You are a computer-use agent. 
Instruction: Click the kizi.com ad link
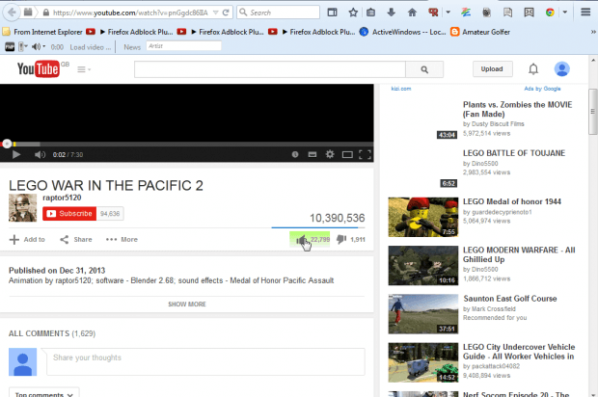401,89
